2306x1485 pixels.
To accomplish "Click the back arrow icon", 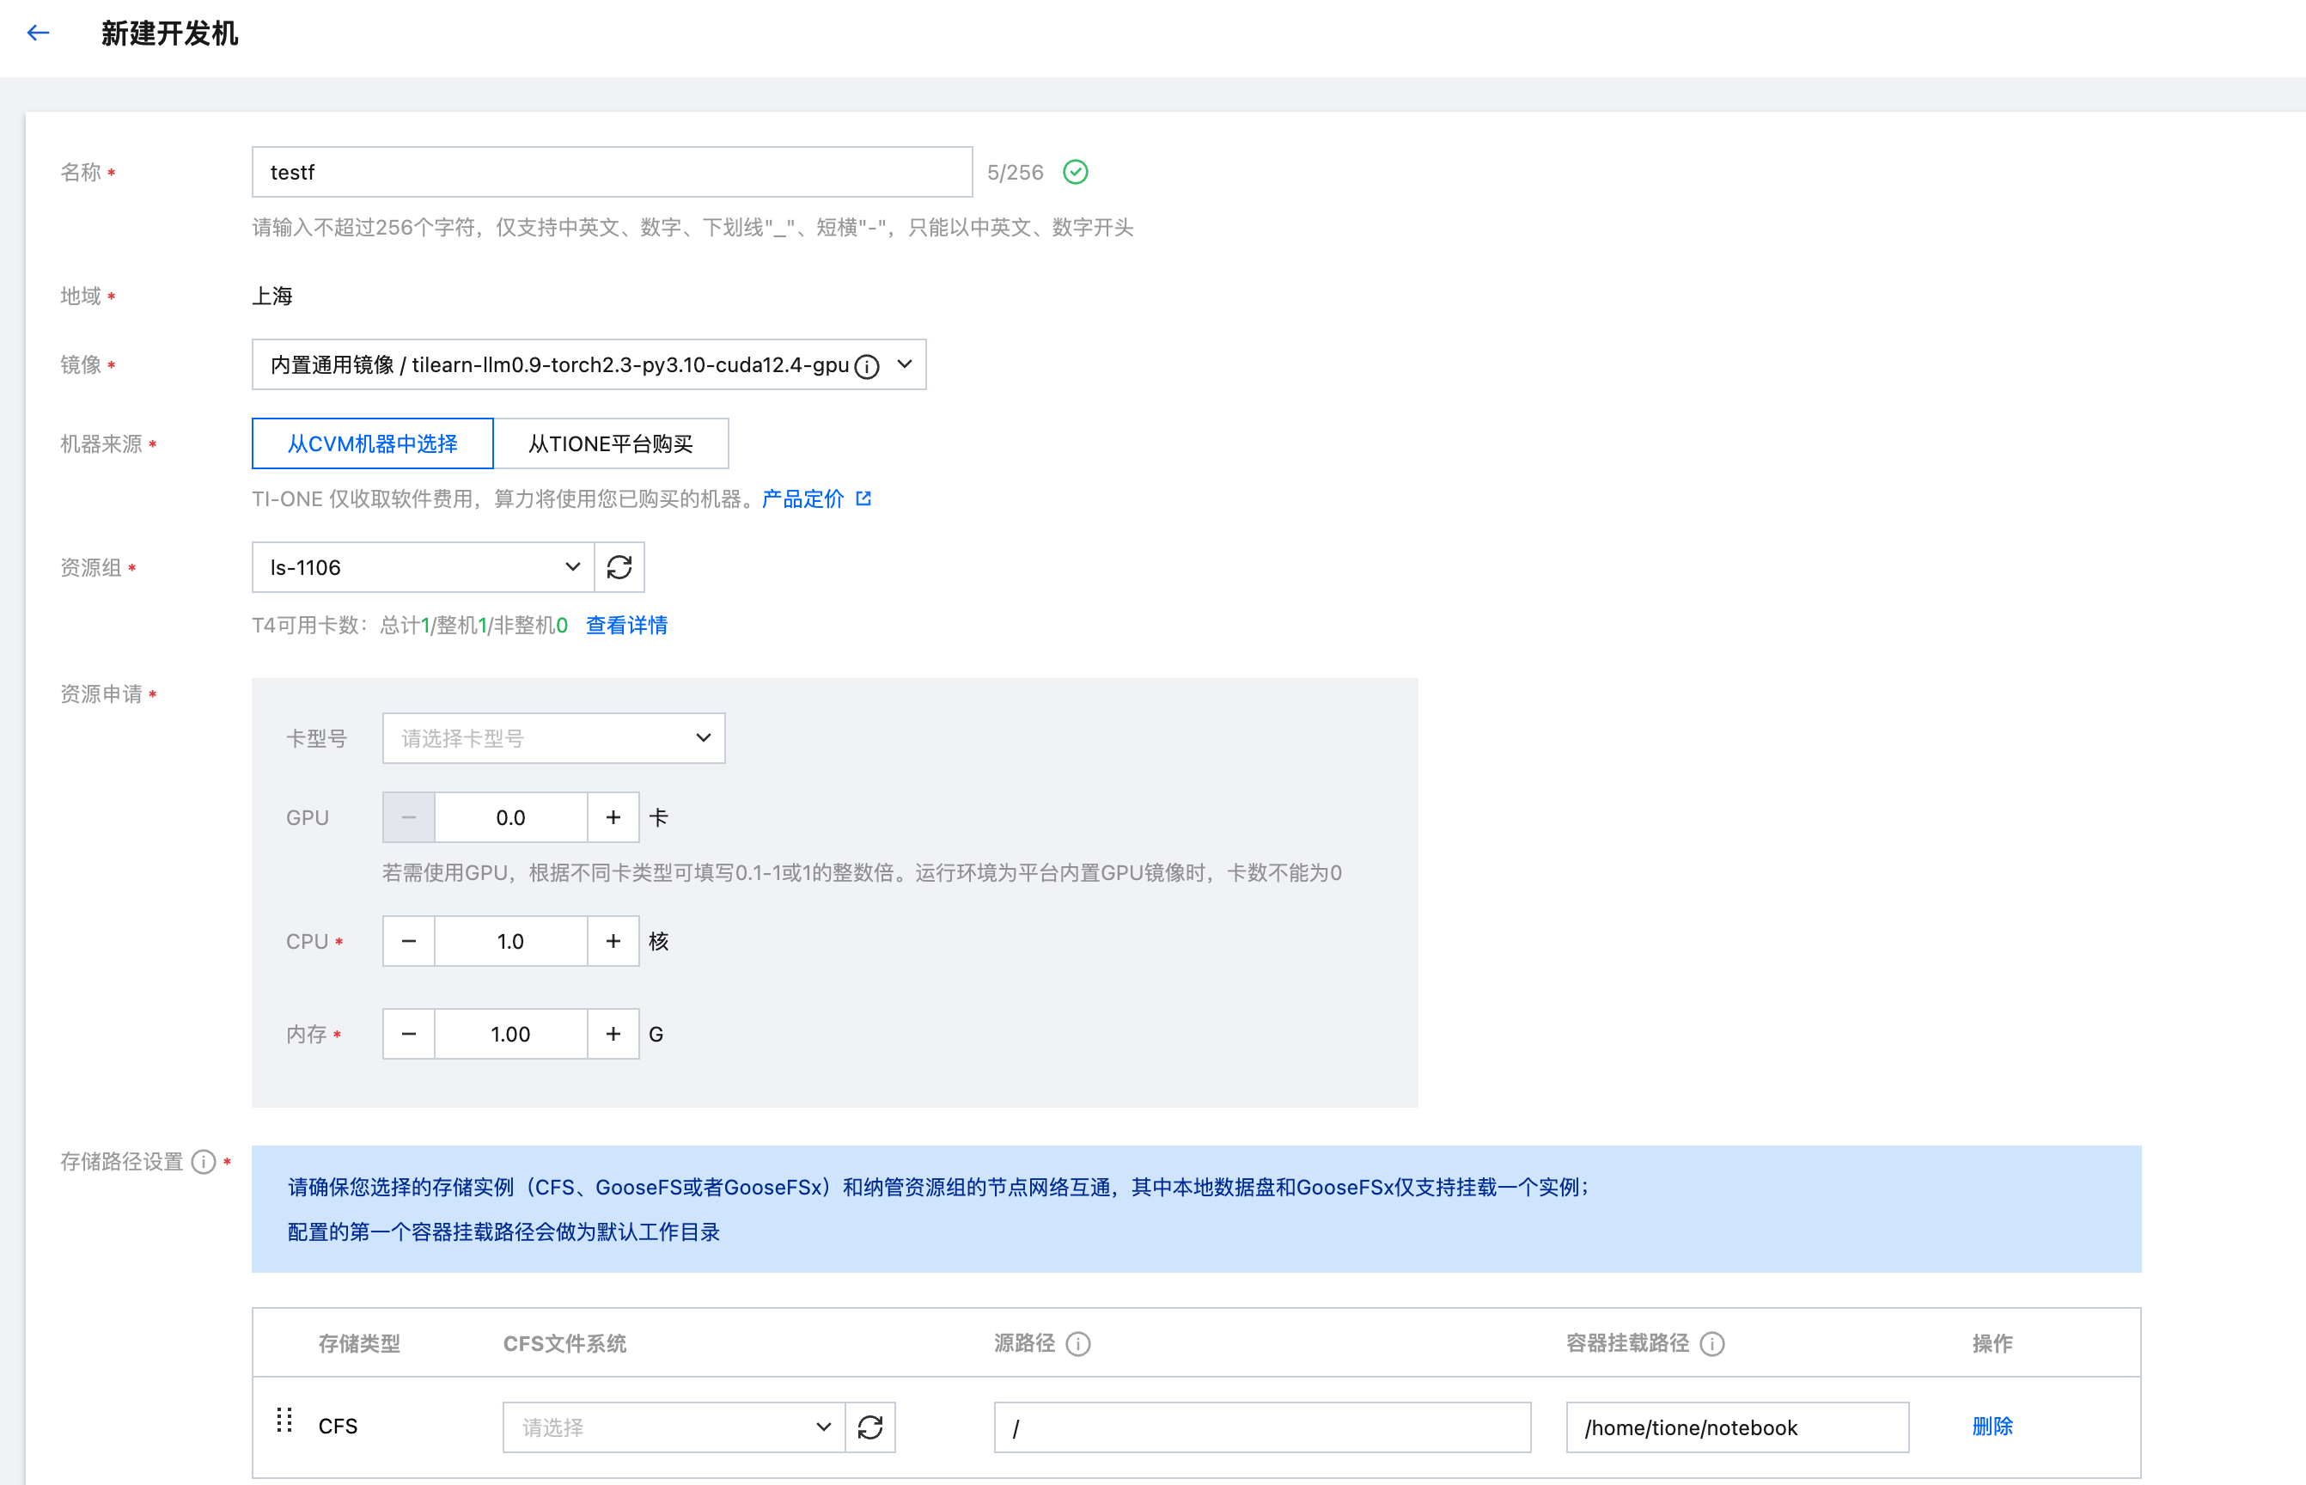I will pos(38,34).
